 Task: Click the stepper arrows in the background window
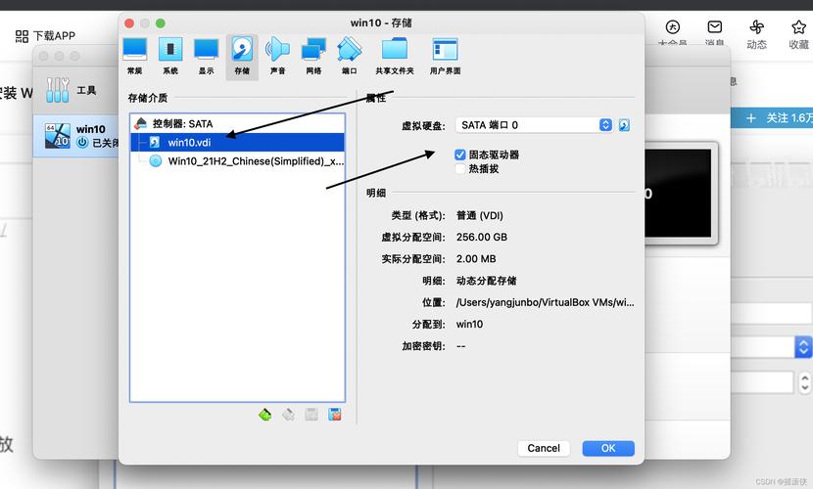coord(805,383)
